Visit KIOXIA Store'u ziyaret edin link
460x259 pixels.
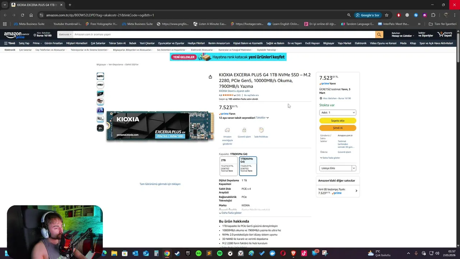[234, 91]
